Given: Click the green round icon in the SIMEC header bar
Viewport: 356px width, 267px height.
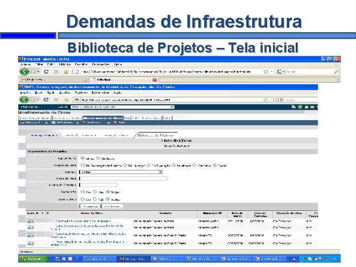Looking at the screenshot, I should tap(300, 107).
